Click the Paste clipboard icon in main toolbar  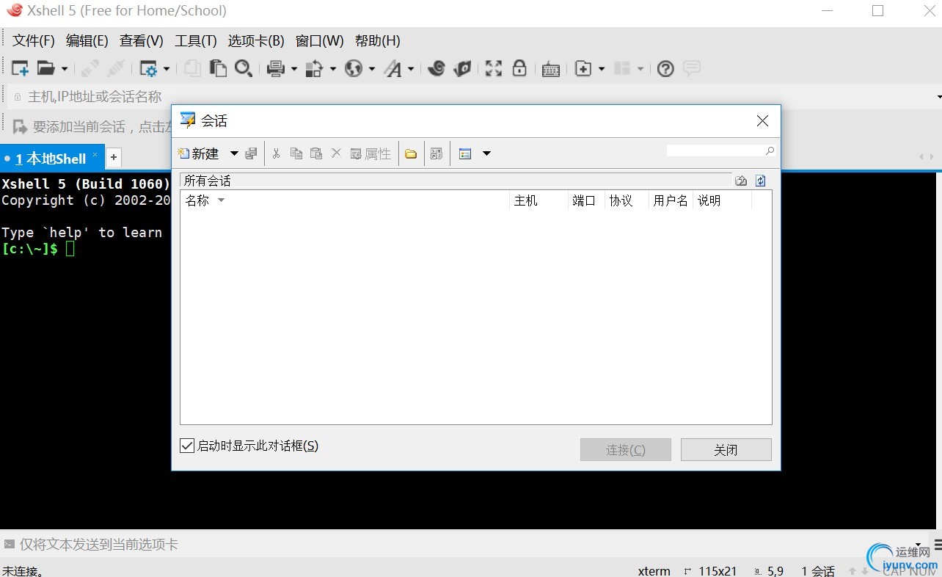coord(218,68)
